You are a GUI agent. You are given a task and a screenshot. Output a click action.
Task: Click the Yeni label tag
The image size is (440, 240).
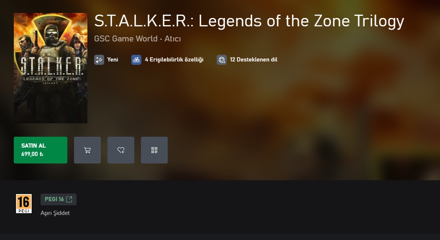(113, 60)
